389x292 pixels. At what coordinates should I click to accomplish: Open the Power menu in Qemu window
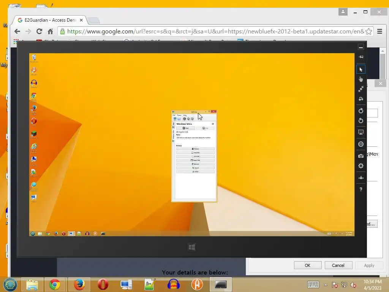[179, 116]
